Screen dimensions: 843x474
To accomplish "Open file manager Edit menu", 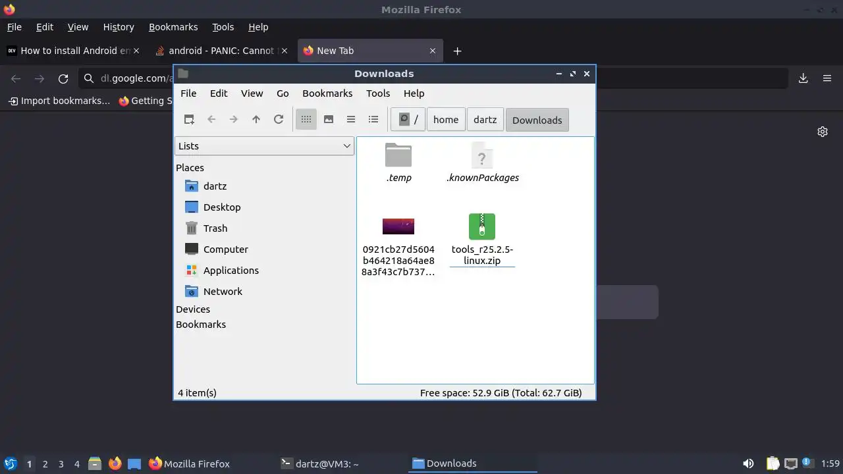I will (219, 93).
